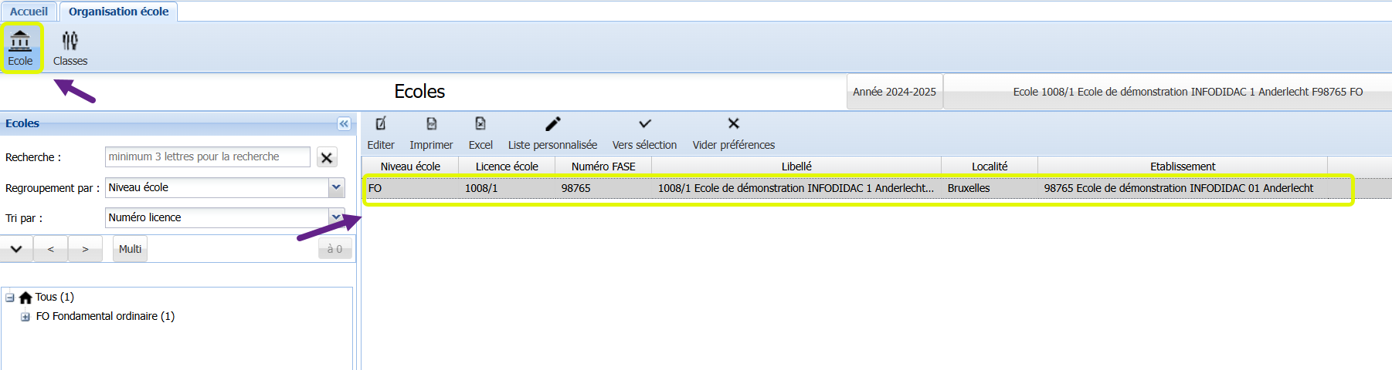Click in the Recherche input field
The image size is (1392, 370).
coord(207,157)
